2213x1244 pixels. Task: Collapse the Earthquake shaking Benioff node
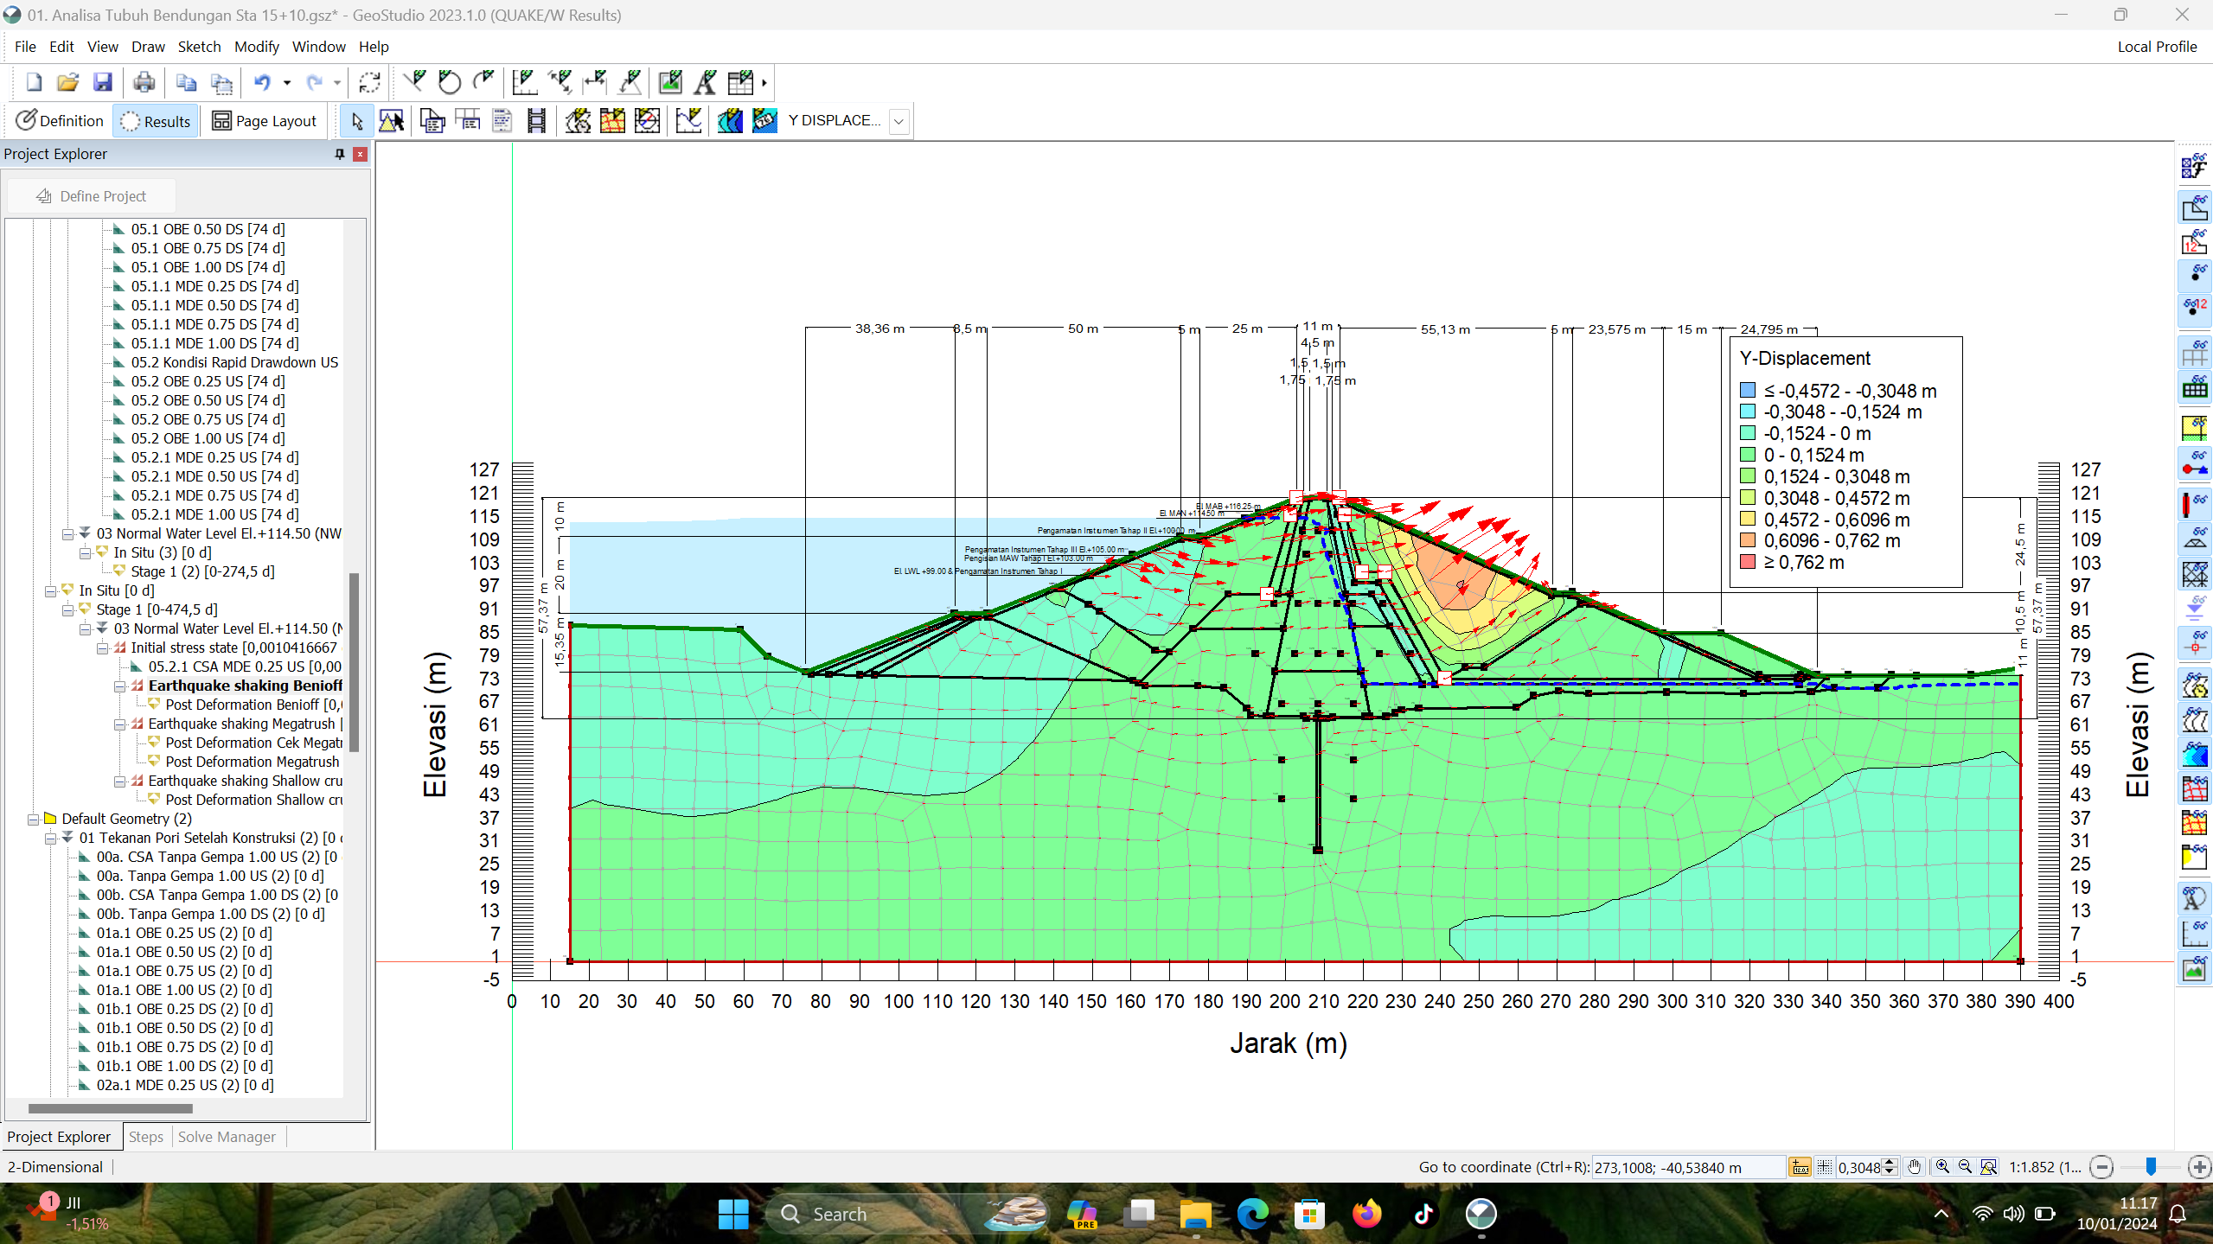click(119, 686)
